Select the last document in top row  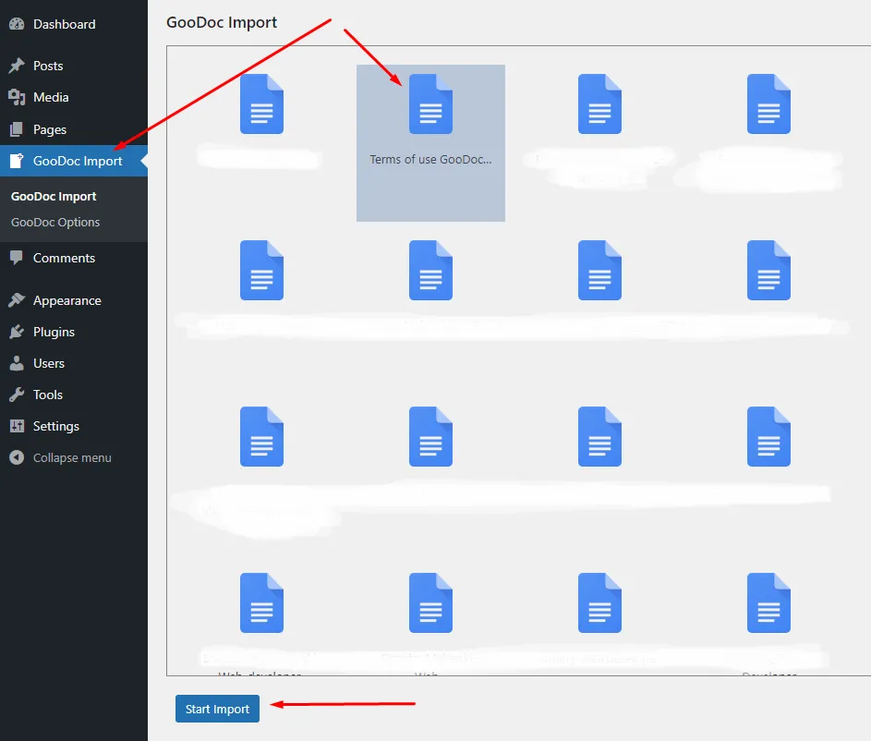click(x=768, y=104)
